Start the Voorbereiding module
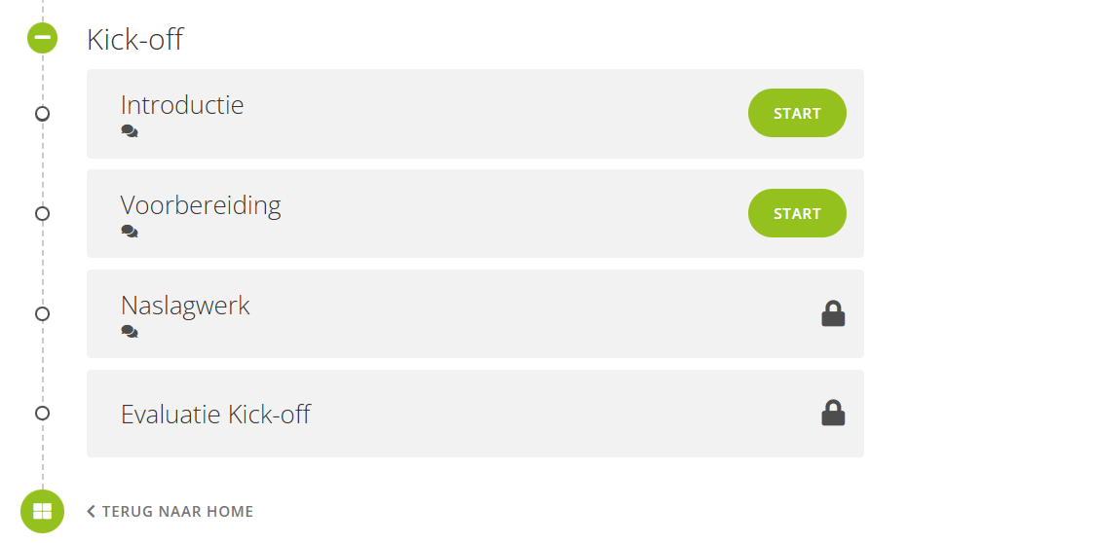The width and height of the screenshot is (1097, 543). 797,213
